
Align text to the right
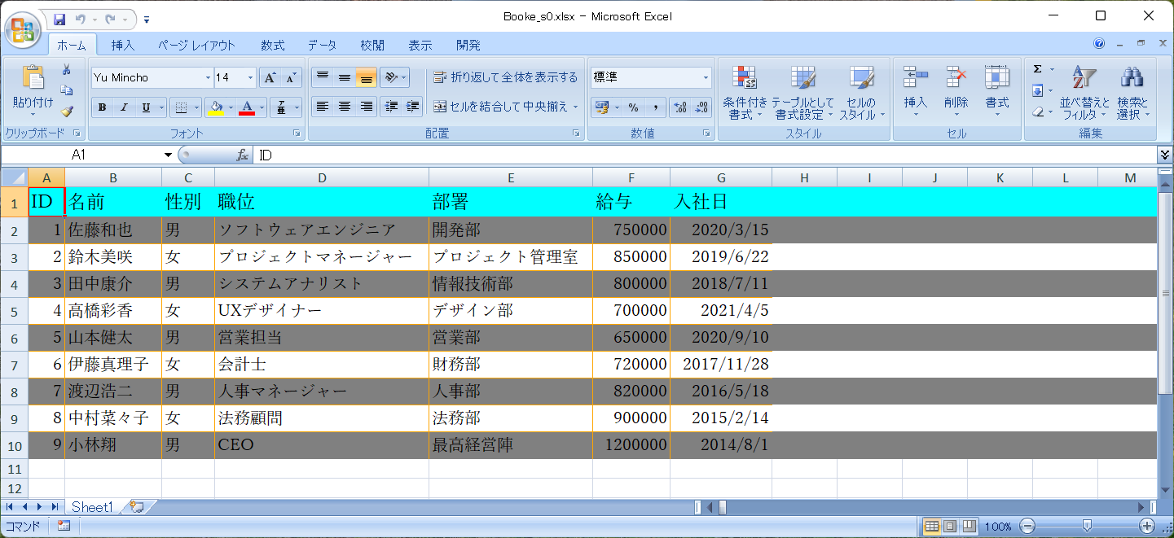(367, 107)
